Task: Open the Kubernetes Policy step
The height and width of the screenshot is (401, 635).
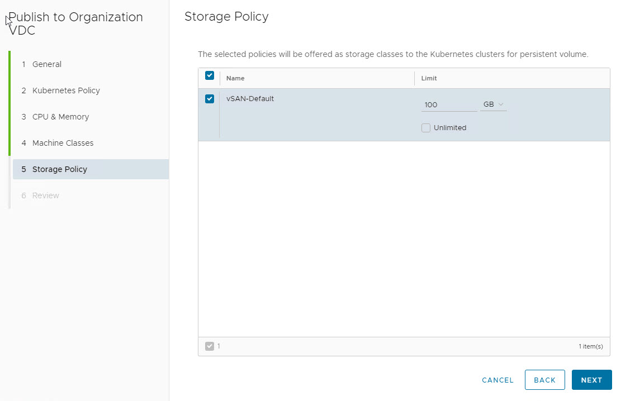Action: [x=66, y=90]
